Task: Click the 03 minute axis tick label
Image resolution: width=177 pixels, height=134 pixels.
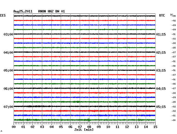Action: click(x=42, y=127)
